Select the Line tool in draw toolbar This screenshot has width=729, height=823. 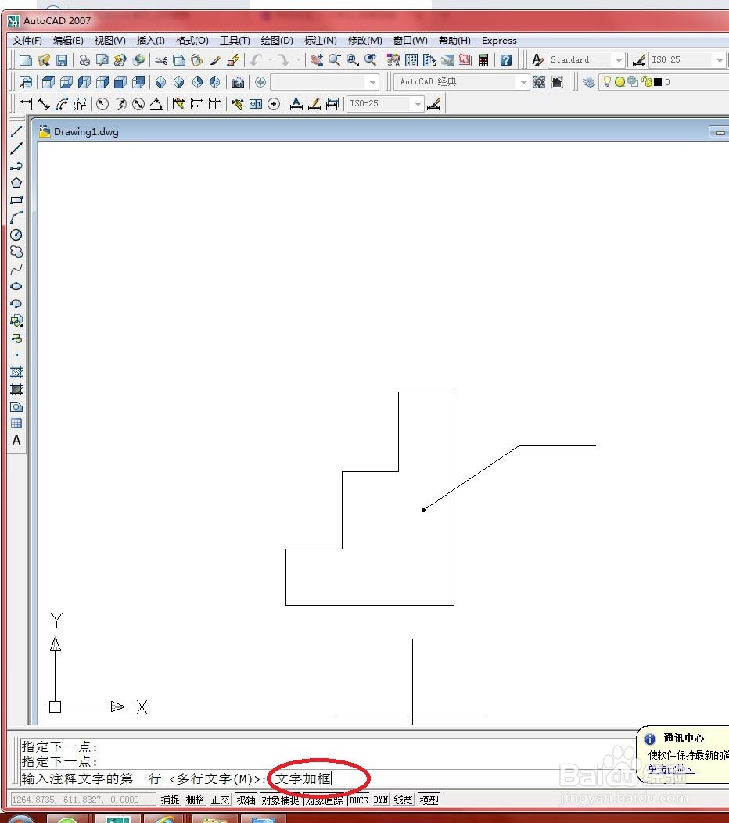pos(16,131)
